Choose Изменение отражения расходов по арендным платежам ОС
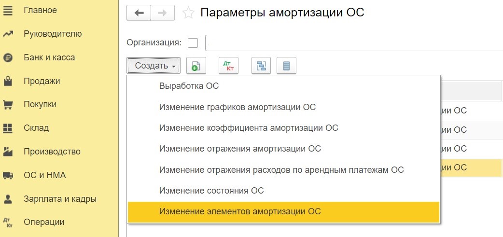Viewport: 503px width, 237px height. tap(283, 169)
